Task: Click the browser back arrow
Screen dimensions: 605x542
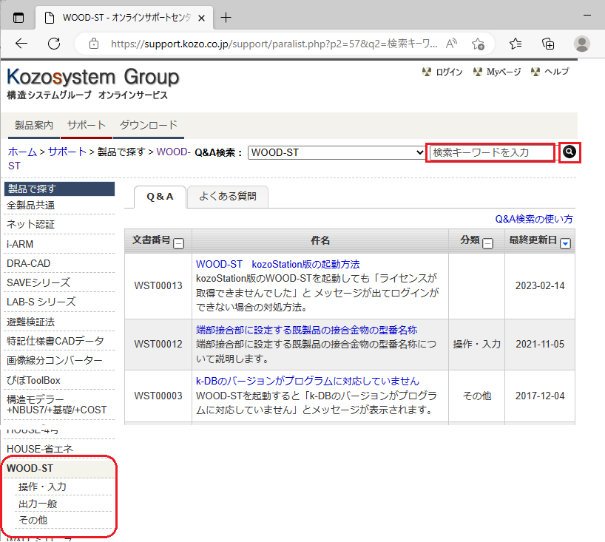Action: point(21,43)
